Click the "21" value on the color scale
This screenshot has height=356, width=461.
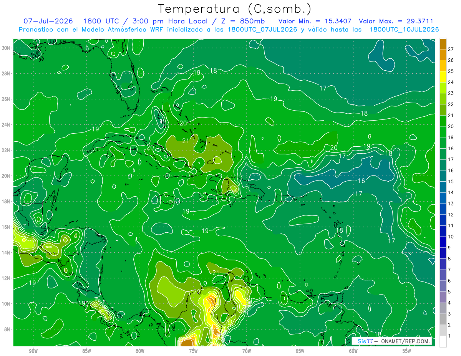click(x=451, y=115)
